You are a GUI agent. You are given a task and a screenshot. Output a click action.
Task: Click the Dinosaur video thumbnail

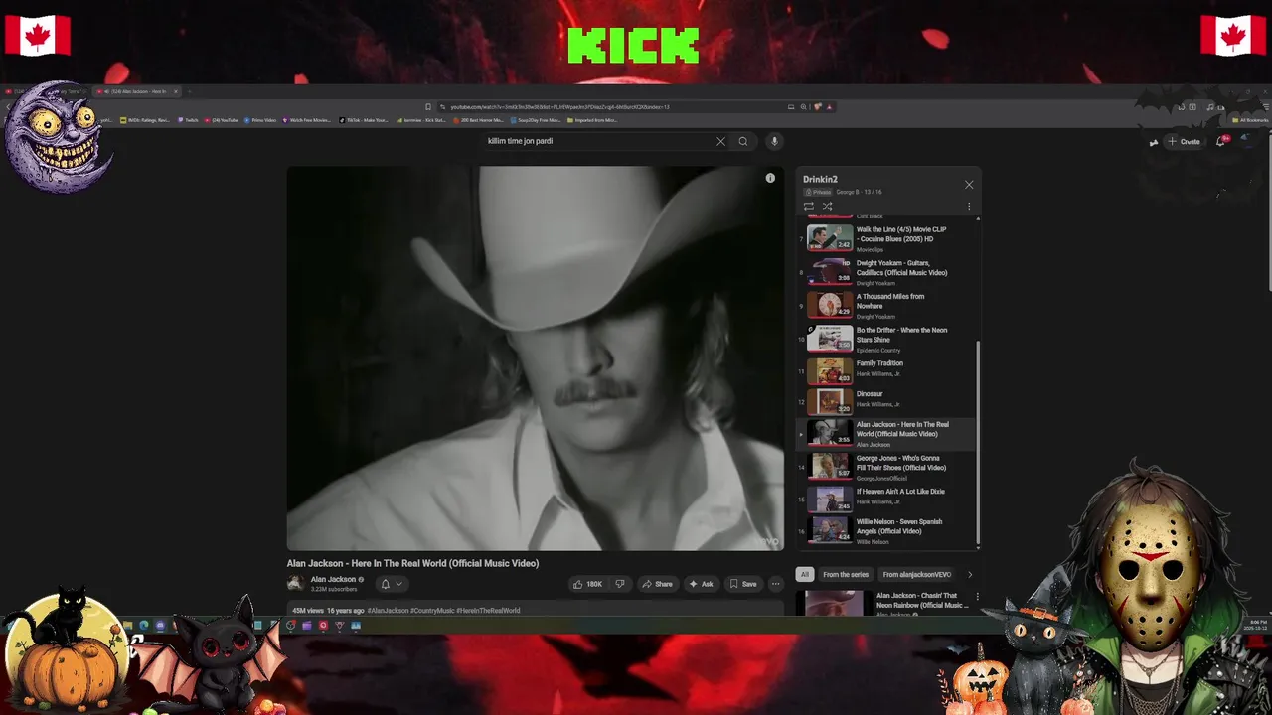pyautogui.click(x=830, y=401)
